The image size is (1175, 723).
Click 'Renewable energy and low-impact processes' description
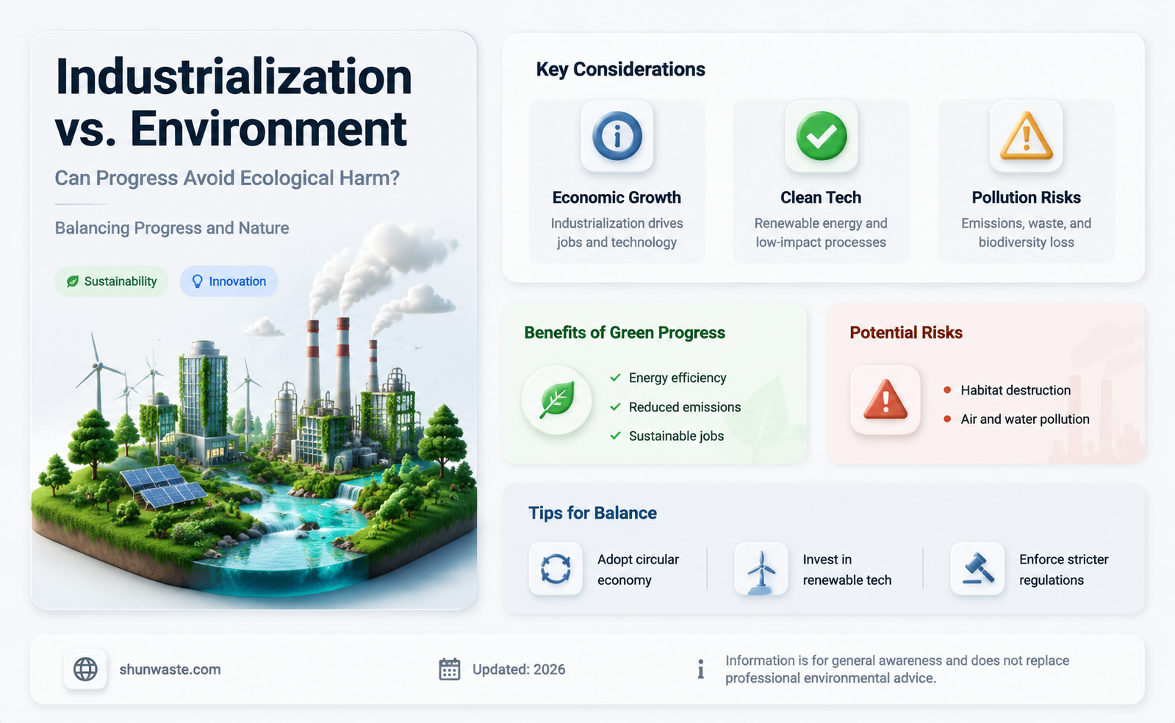tap(821, 233)
